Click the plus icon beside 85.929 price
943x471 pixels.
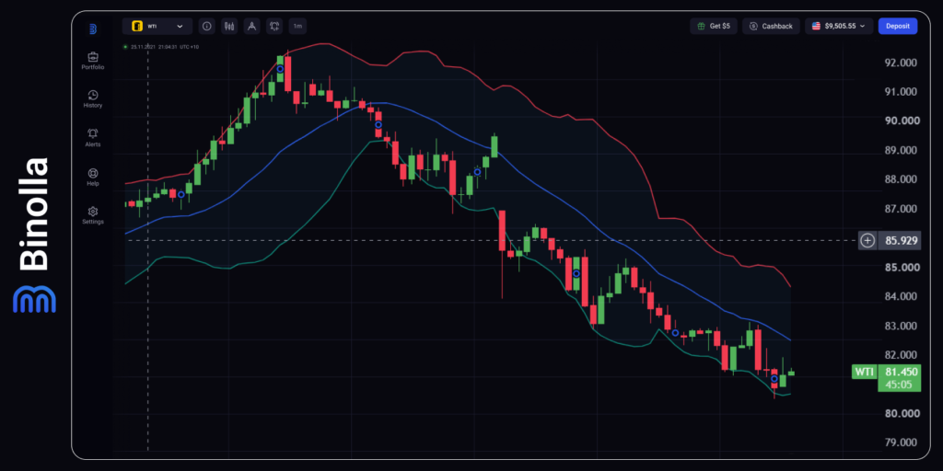[x=867, y=240]
